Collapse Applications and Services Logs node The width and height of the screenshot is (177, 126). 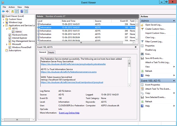click(x=3, y=26)
